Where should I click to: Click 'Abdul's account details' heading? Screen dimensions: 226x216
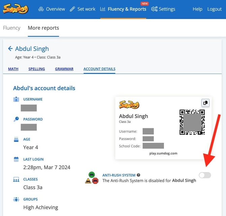point(44,88)
